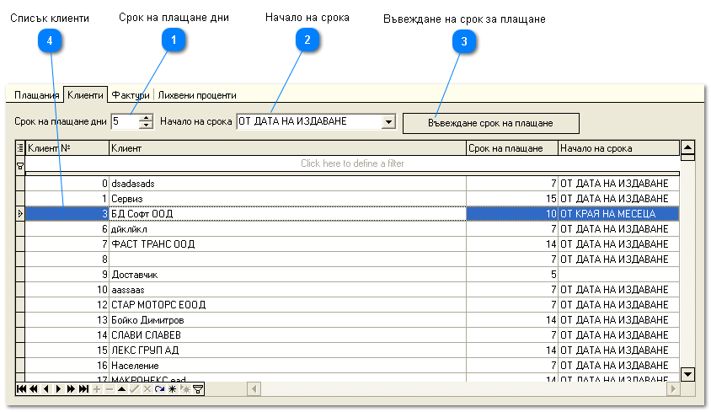This screenshot has width=711, height=412.
Task: Click payment term 15 in Сервиз row
Action: (512, 199)
